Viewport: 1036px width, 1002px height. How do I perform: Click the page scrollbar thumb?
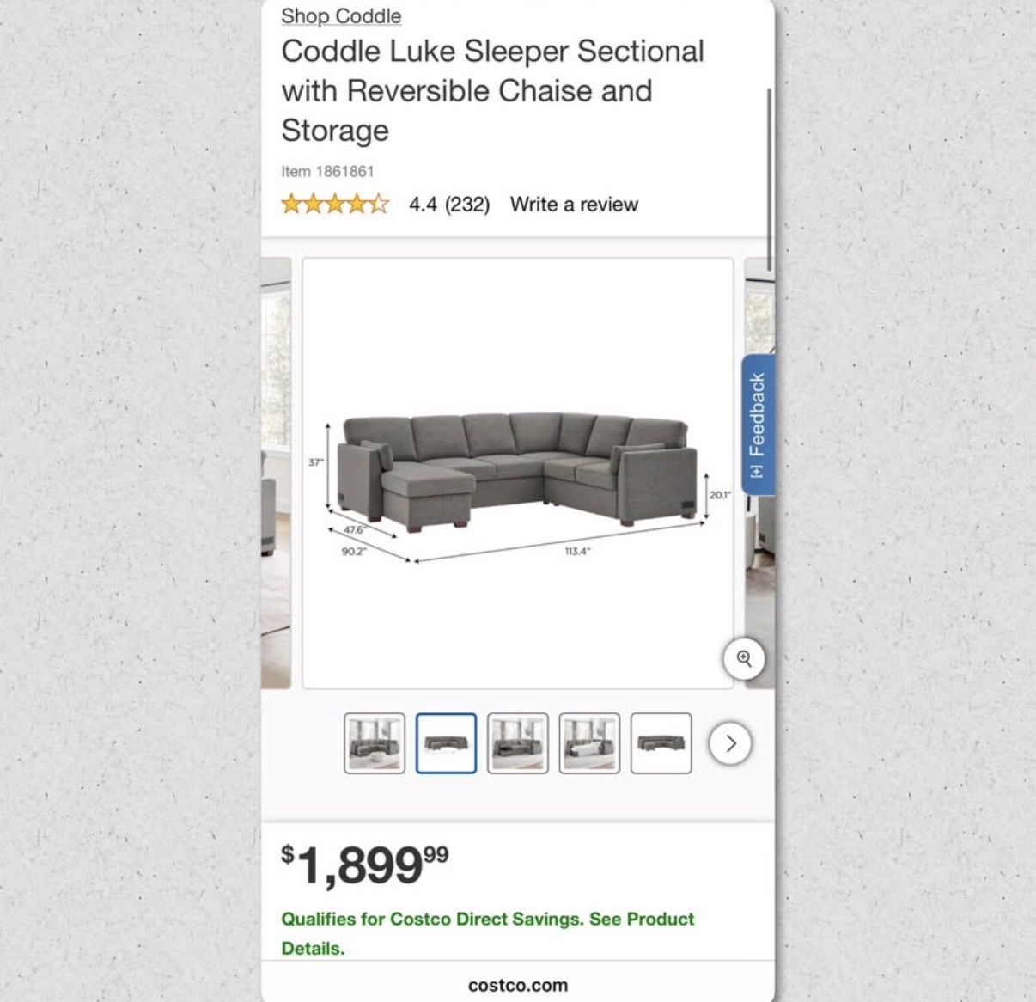click(769, 180)
